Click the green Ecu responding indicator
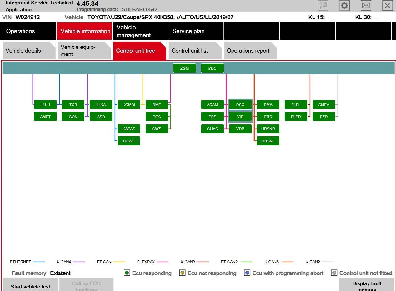Image resolution: width=396 pixels, height=291 pixels. click(127, 273)
